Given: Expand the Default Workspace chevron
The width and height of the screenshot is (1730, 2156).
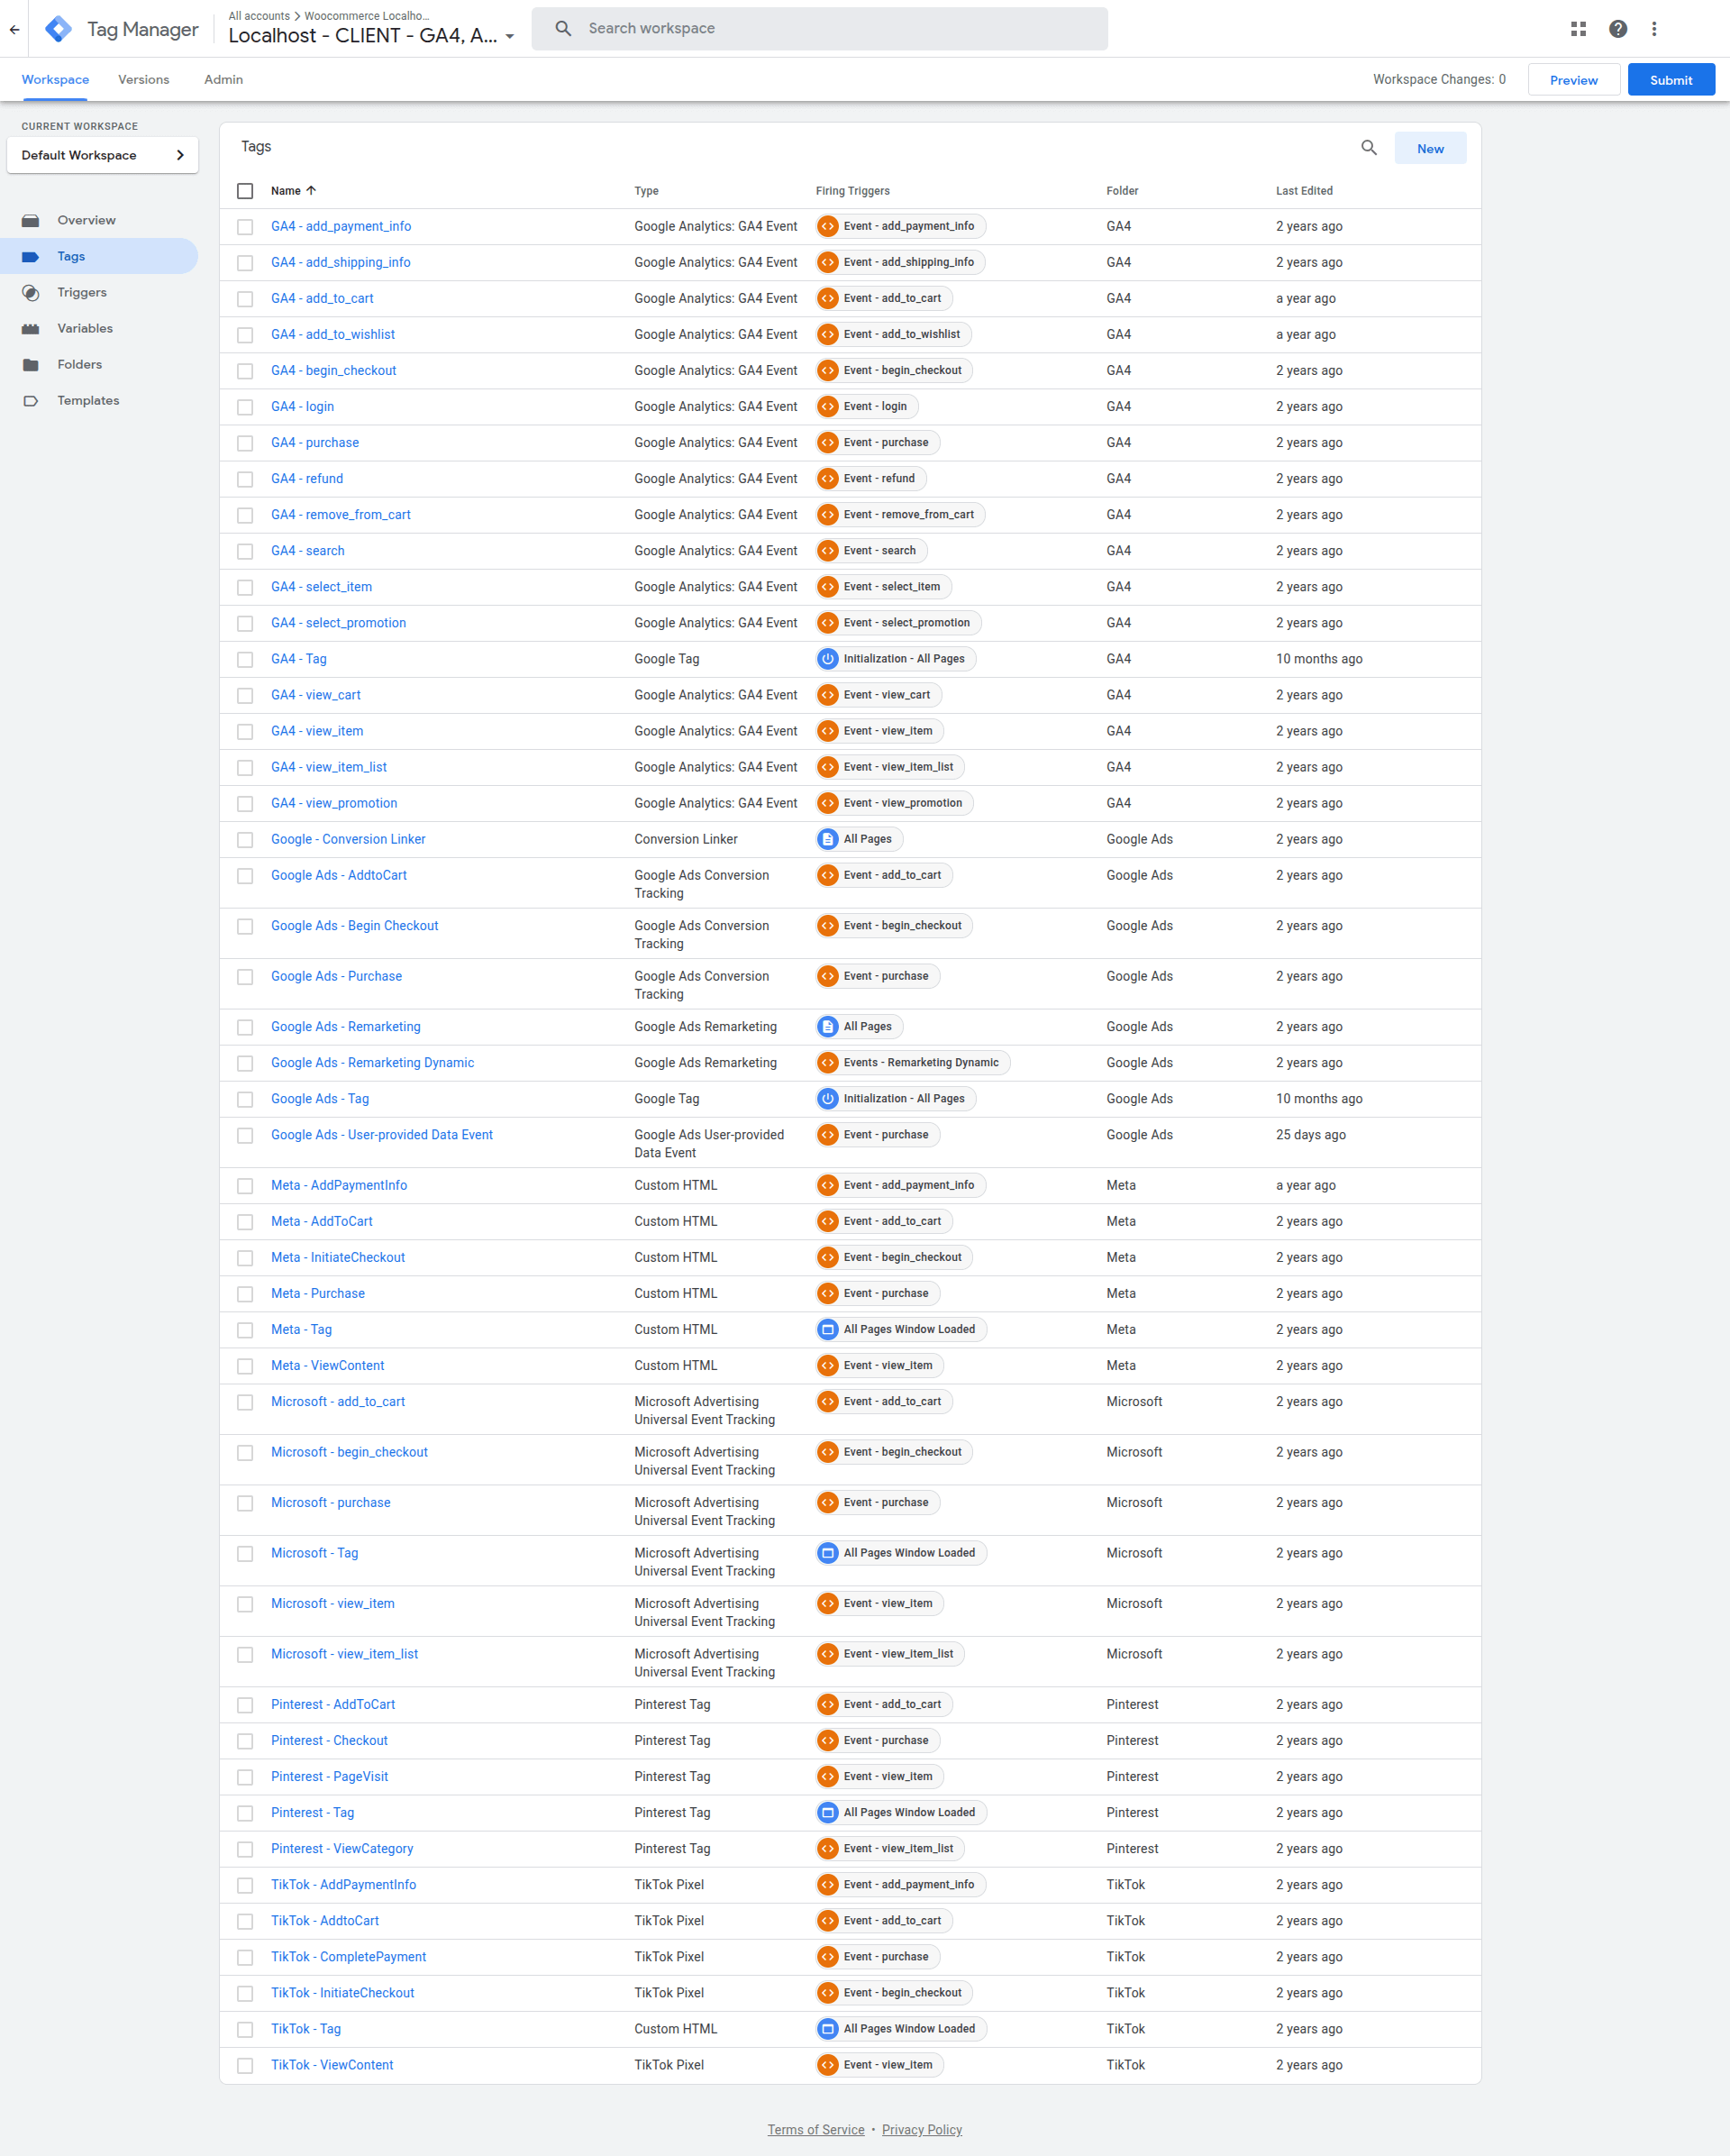Looking at the screenshot, I should (x=180, y=155).
